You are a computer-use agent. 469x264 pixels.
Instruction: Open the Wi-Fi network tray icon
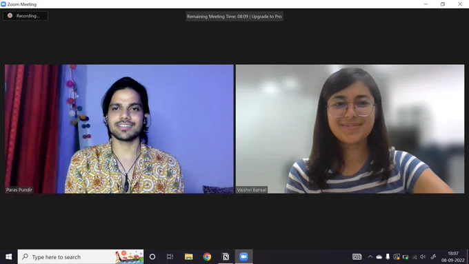(415, 257)
